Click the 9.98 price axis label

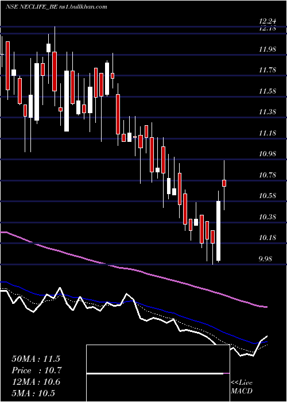pyautogui.click(x=265, y=259)
